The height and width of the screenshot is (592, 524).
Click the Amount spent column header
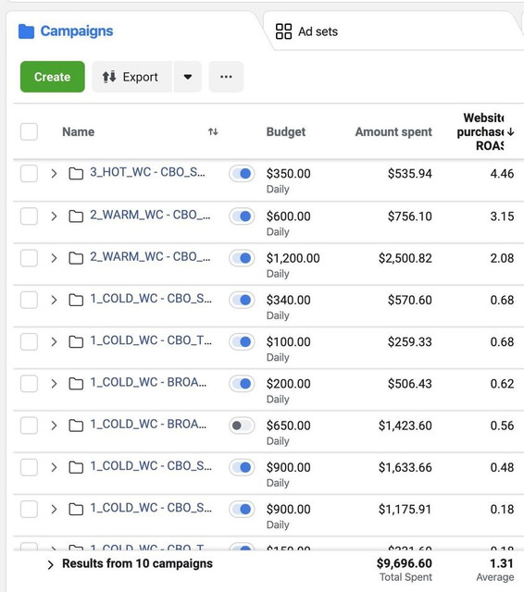pyautogui.click(x=393, y=131)
